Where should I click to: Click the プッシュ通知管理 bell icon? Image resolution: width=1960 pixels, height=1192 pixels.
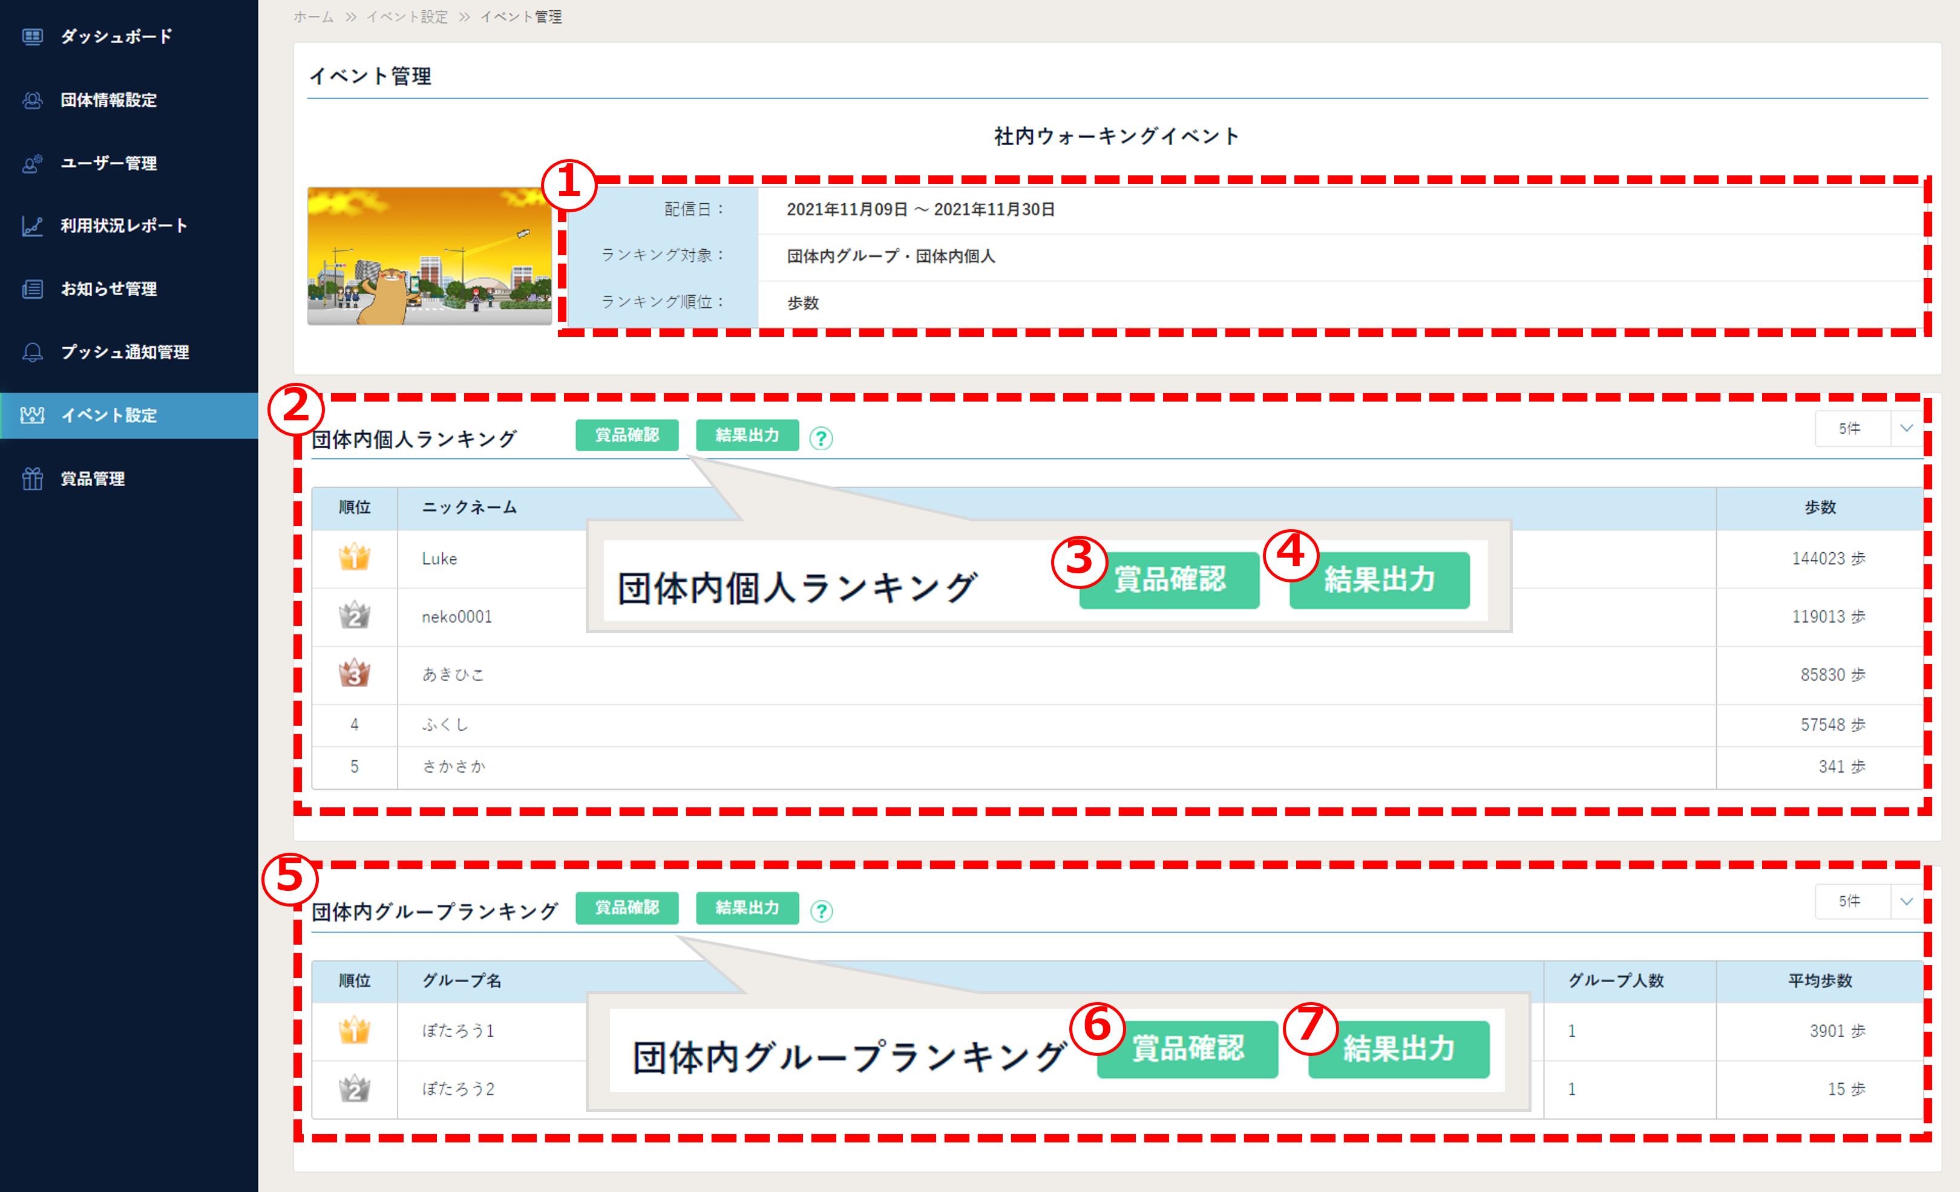pos(33,352)
